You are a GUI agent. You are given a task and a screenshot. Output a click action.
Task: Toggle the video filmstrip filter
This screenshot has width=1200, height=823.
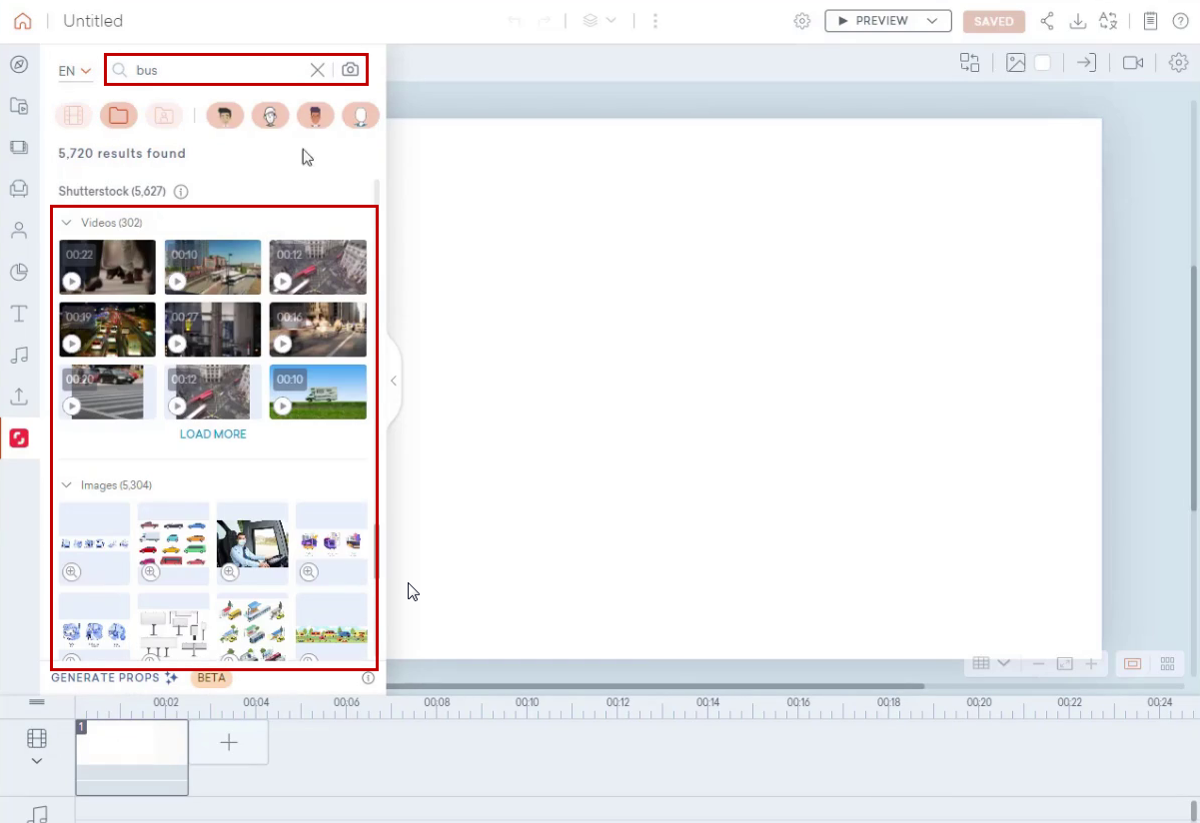pos(74,116)
